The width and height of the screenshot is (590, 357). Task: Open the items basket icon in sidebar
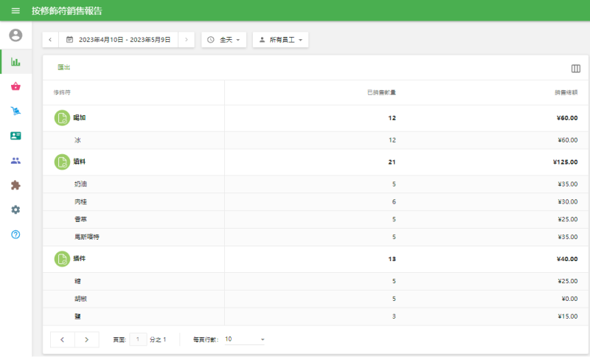pos(15,86)
